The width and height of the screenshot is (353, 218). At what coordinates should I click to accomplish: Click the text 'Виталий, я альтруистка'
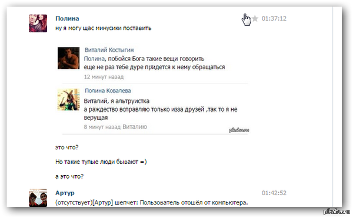pyautogui.click(x=116, y=101)
